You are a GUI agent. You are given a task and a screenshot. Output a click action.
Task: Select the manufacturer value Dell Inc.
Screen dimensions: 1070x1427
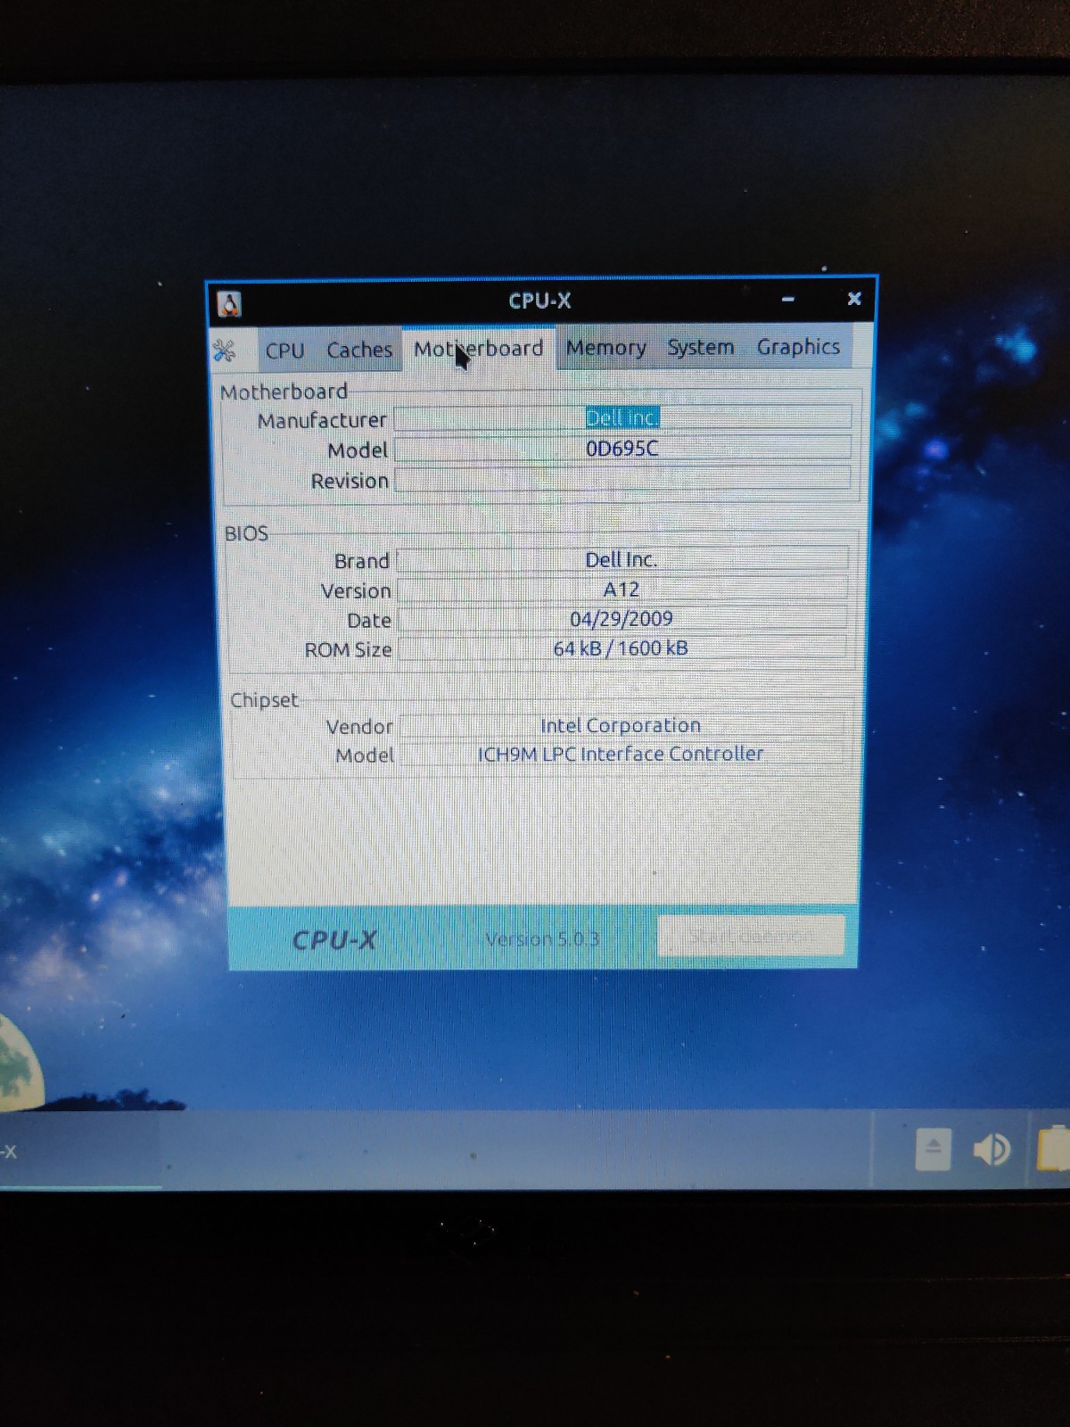pos(622,417)
